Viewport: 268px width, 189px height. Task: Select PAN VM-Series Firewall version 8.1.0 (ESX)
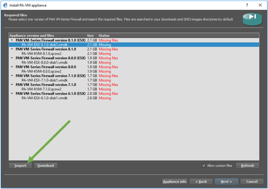pyautogui.click(x=134, y=40)
